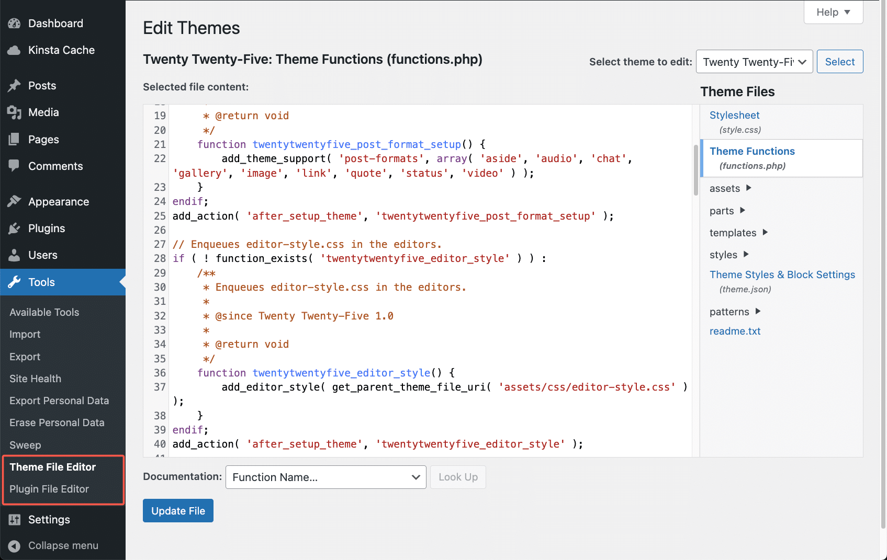The image size is (887, 560).
Task: Click the Tools wrench icon
Action: (x=14, y=282)
